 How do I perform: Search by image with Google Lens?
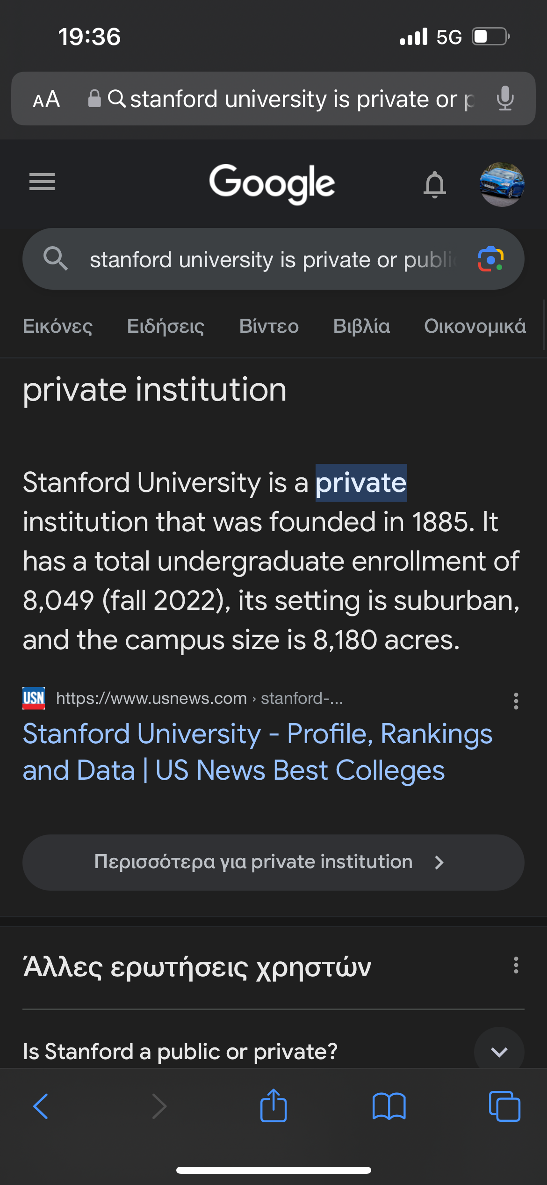pos(490,259)
